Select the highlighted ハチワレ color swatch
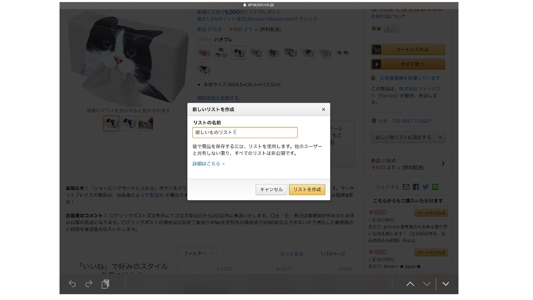 (x=239, y=52)
